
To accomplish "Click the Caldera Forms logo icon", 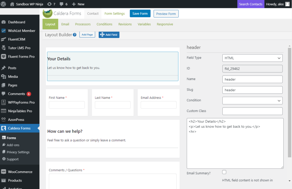I will click(47, 13).
